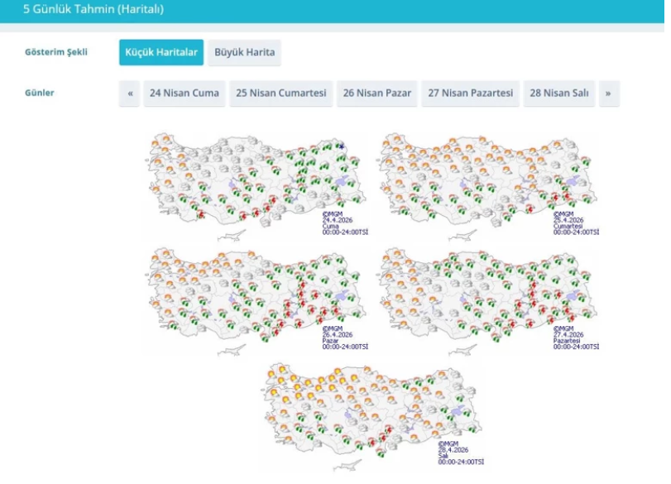
Task: Click the snowflake icon on 24.4.2026 map
Action: coord(342,146)
